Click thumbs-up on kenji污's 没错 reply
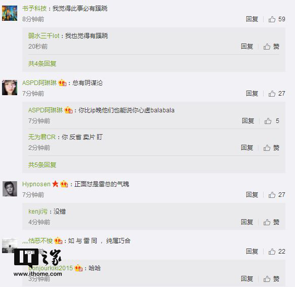Image resolution: width=295 pixels, height=287 pixels. tap(271, 222)
